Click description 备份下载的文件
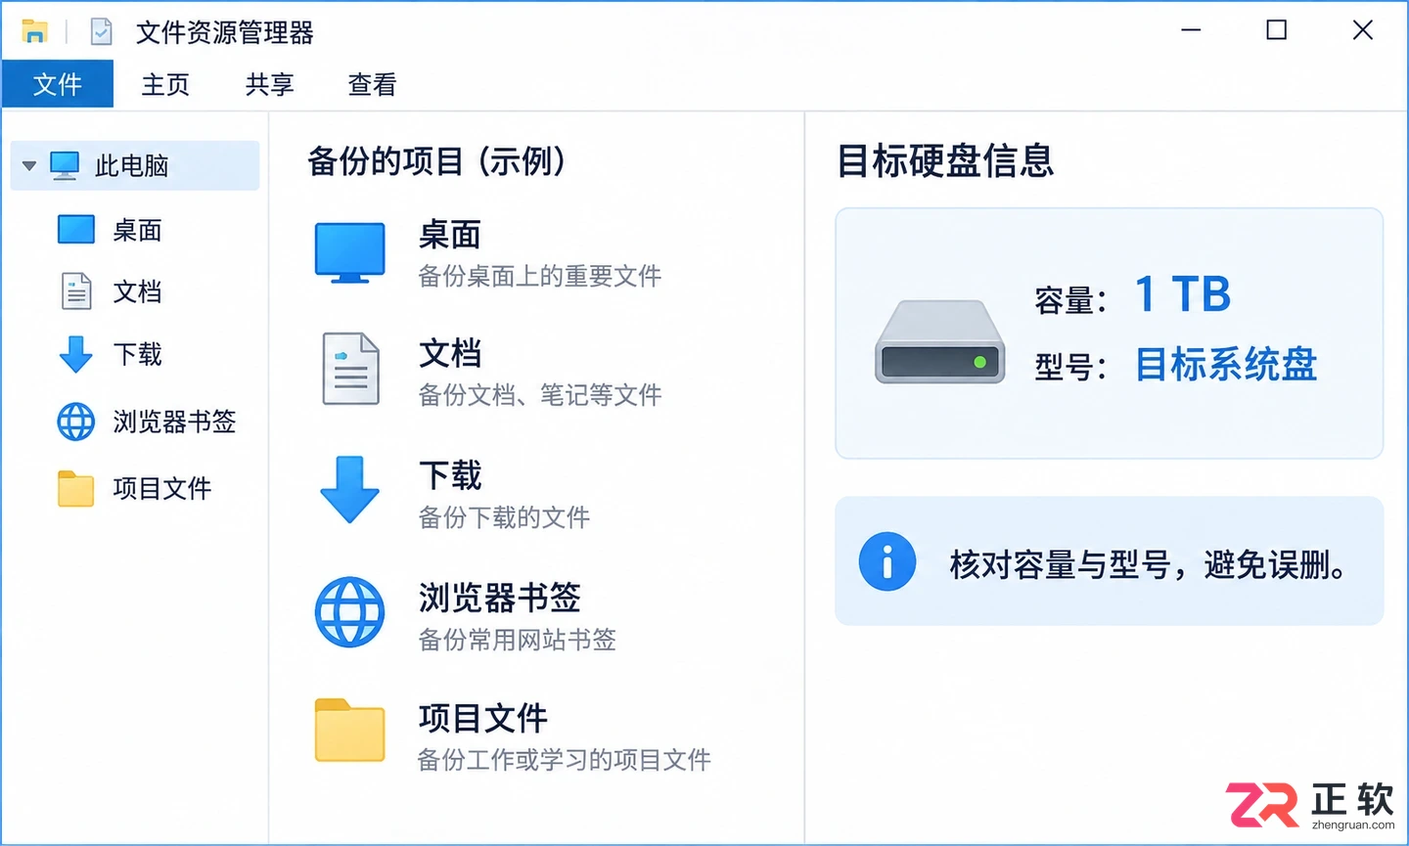1409x846 pixels. 504,517
